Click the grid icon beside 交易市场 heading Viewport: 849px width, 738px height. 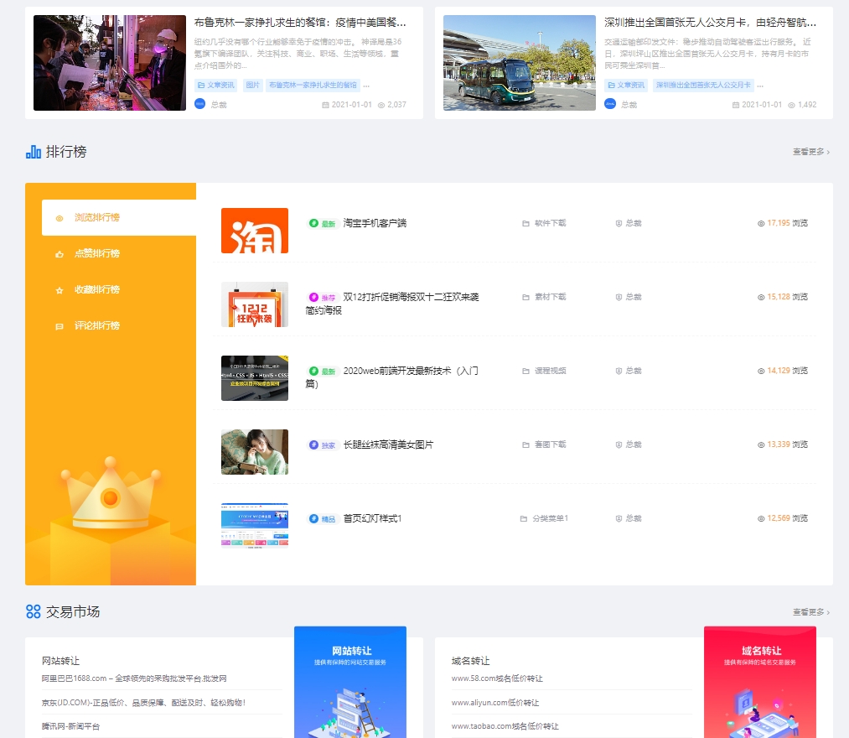pos(33,612)
